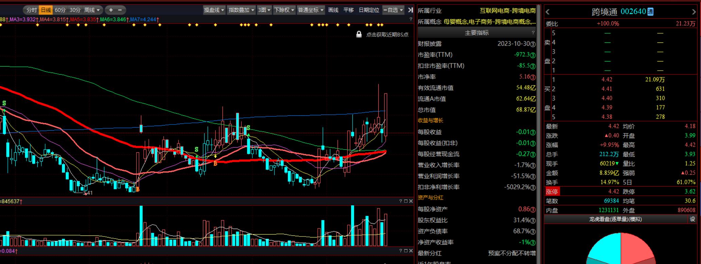Click the cyan slice of the pie chart
The width and height of the screenshot is (701, 264).
[x=606, y=248]
